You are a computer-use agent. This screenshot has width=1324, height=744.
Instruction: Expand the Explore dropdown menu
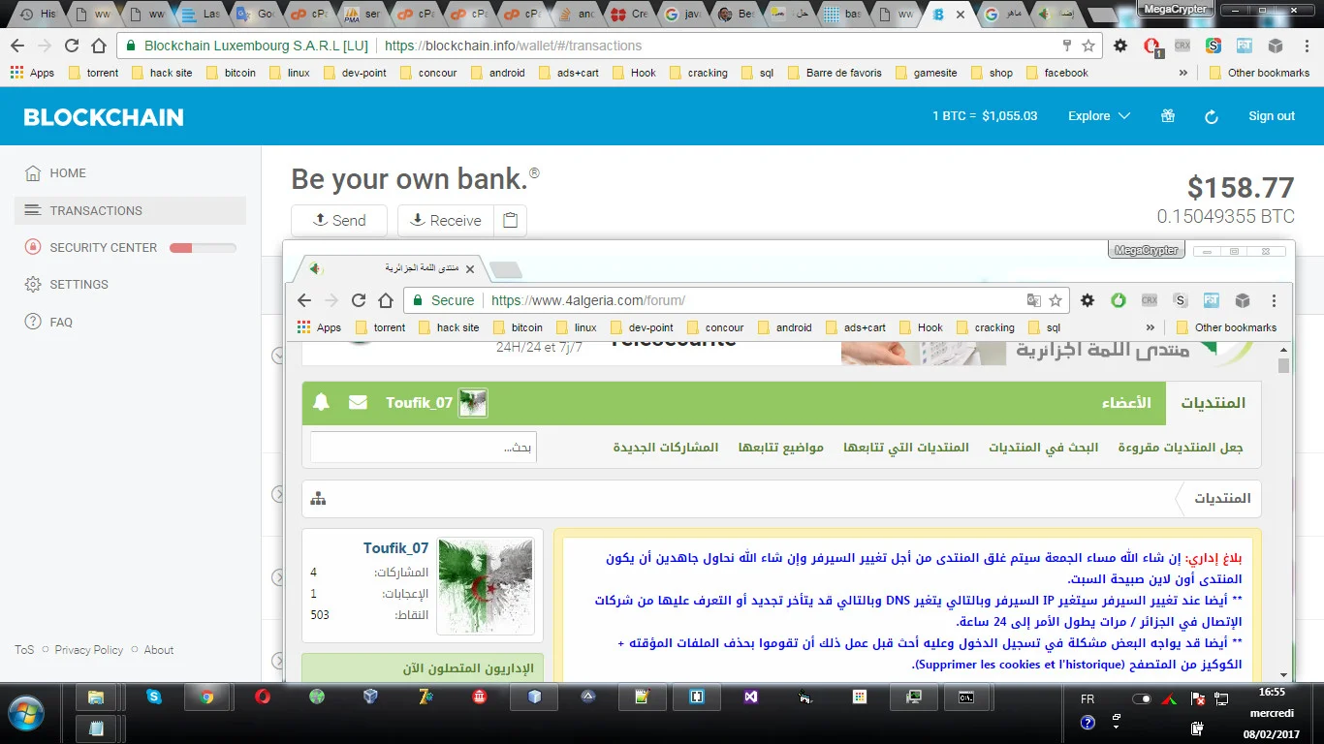1099,116
